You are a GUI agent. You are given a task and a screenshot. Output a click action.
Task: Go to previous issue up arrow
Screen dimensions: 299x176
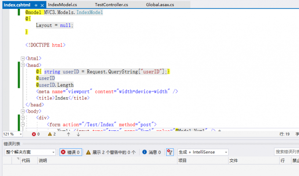[x=69, y=134]
